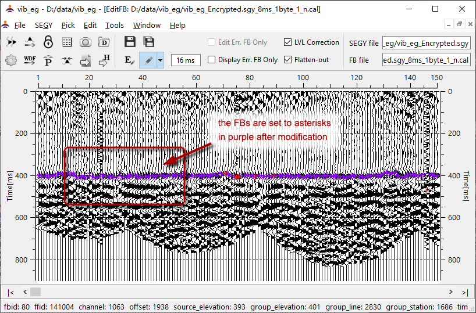Open the Help menu
The image size is (476, 313).
(177, 25)
